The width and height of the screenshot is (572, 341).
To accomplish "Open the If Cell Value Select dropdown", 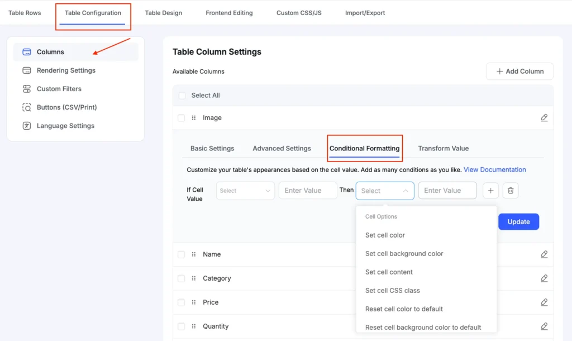I will (245, 191).
